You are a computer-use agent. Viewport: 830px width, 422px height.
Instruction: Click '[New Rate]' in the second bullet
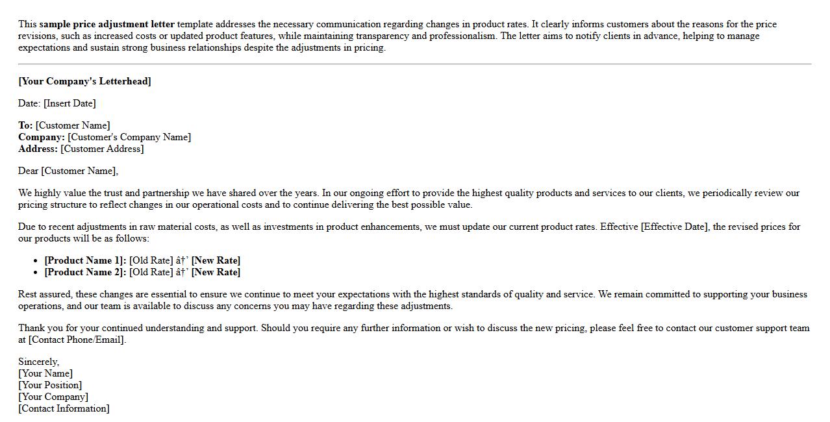216,272
